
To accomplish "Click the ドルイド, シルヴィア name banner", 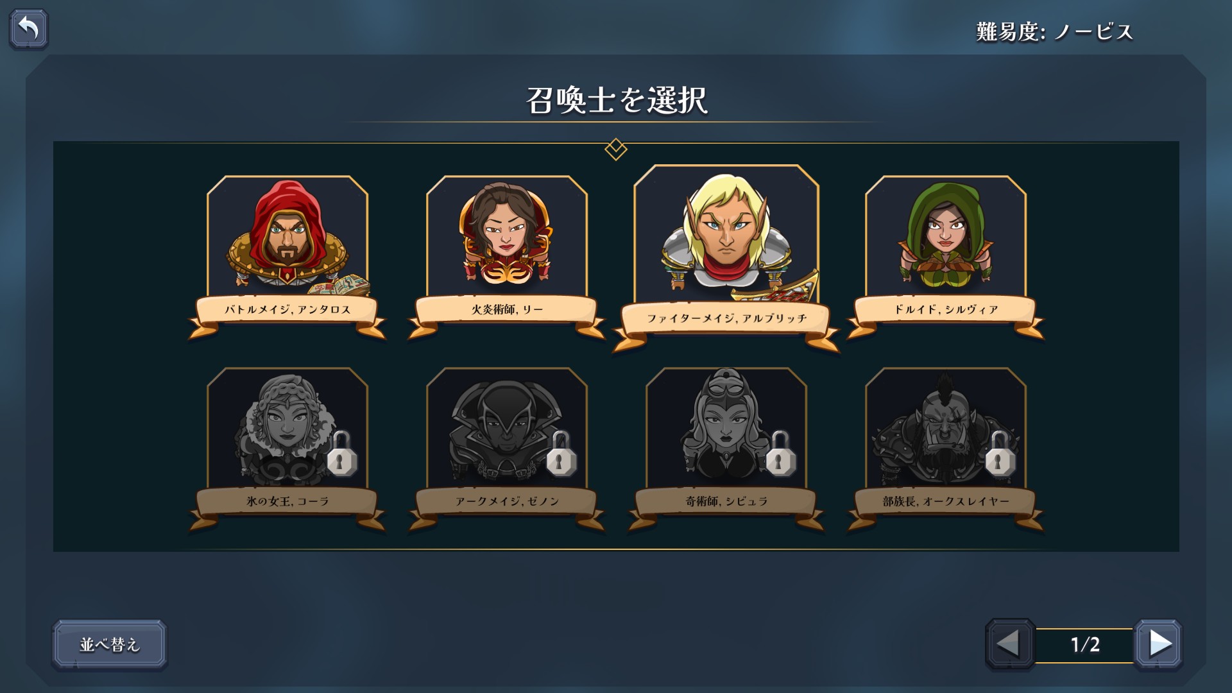I will (x=946, y=310).
